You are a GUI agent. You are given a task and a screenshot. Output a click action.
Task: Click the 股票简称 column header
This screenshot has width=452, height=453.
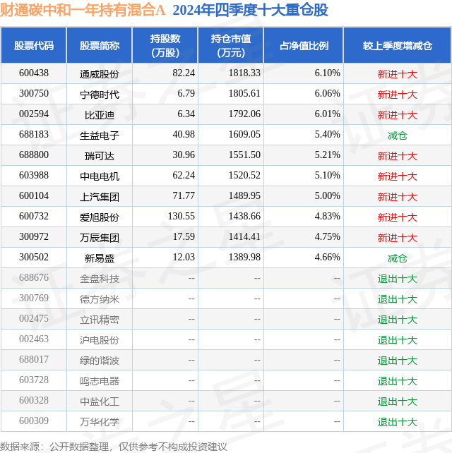(x=100, y=46)
